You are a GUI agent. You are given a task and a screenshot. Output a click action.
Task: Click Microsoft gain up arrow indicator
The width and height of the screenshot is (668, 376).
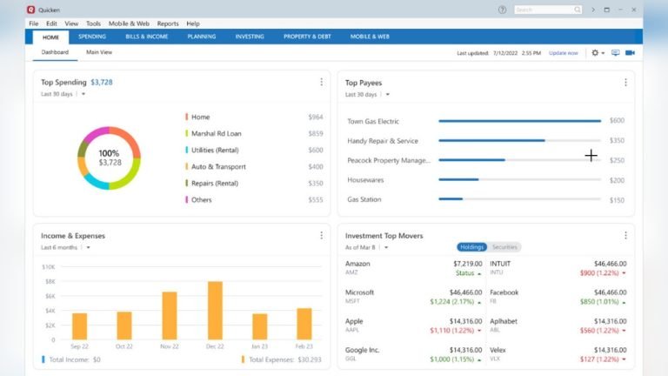pos(479,302)
